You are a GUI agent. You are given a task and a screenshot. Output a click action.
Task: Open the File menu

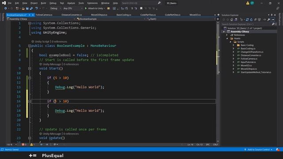tap(10, 3)
